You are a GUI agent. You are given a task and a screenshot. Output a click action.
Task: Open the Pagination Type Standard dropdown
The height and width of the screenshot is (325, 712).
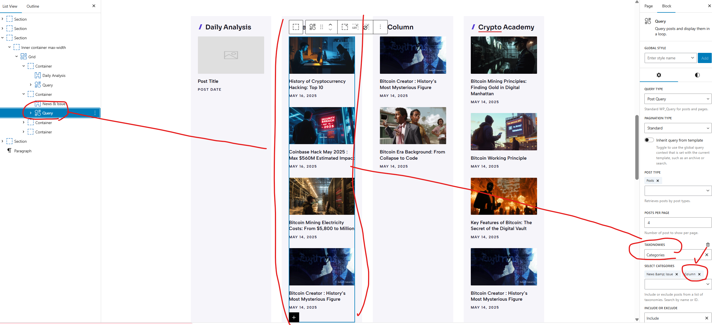coord(678,128)
